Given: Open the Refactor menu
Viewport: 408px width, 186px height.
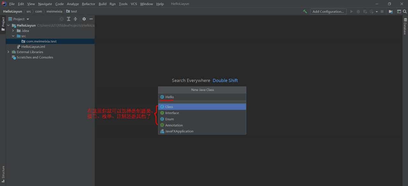Looking at the screenshot, I should (88, 4).
